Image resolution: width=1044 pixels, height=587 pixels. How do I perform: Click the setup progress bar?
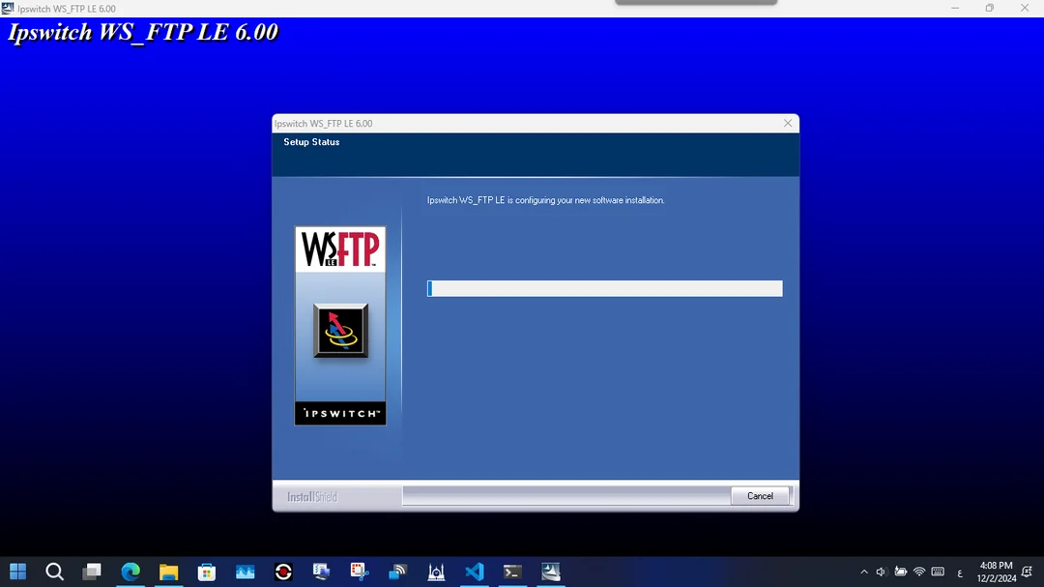(604, 288)
